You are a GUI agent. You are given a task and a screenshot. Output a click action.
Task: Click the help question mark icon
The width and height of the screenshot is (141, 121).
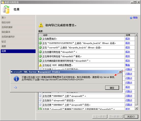pyautogui.click(x=131, y=18)
